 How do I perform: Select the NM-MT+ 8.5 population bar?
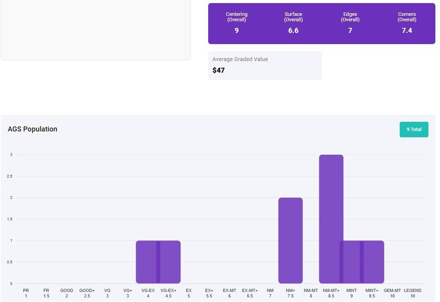[331, 219]
